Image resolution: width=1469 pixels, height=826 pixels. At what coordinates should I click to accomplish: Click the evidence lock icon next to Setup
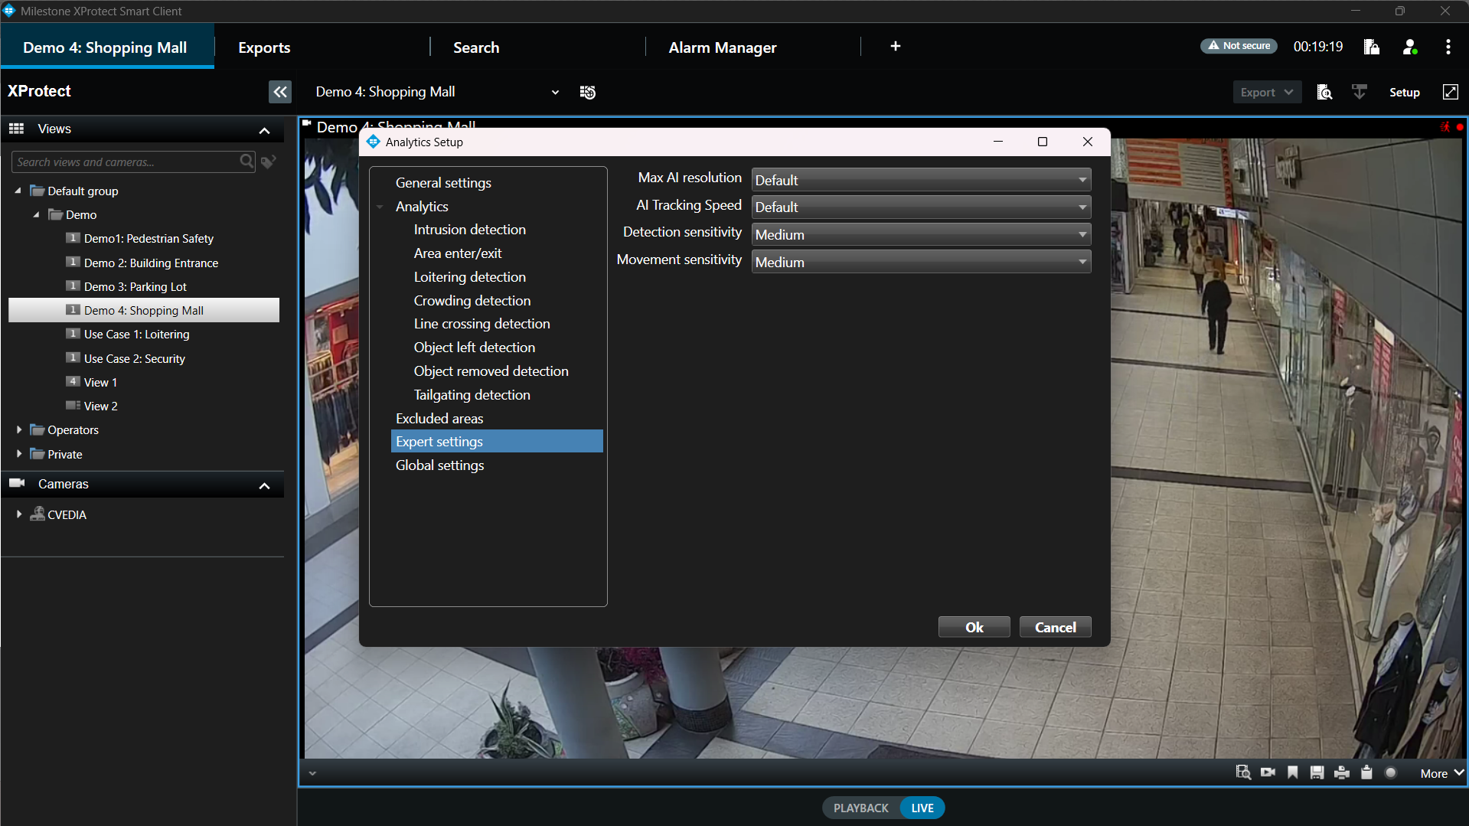[x=1359, y=92]
